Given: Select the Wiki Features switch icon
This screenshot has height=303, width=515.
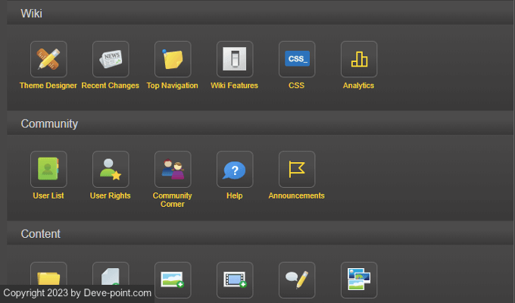Looking at the screenshot, I should pos(235,59).
